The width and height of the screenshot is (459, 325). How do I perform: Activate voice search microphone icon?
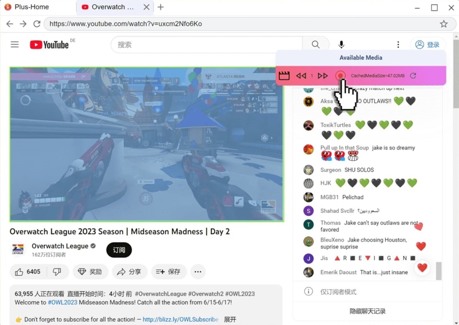click(x=341, y=44)
